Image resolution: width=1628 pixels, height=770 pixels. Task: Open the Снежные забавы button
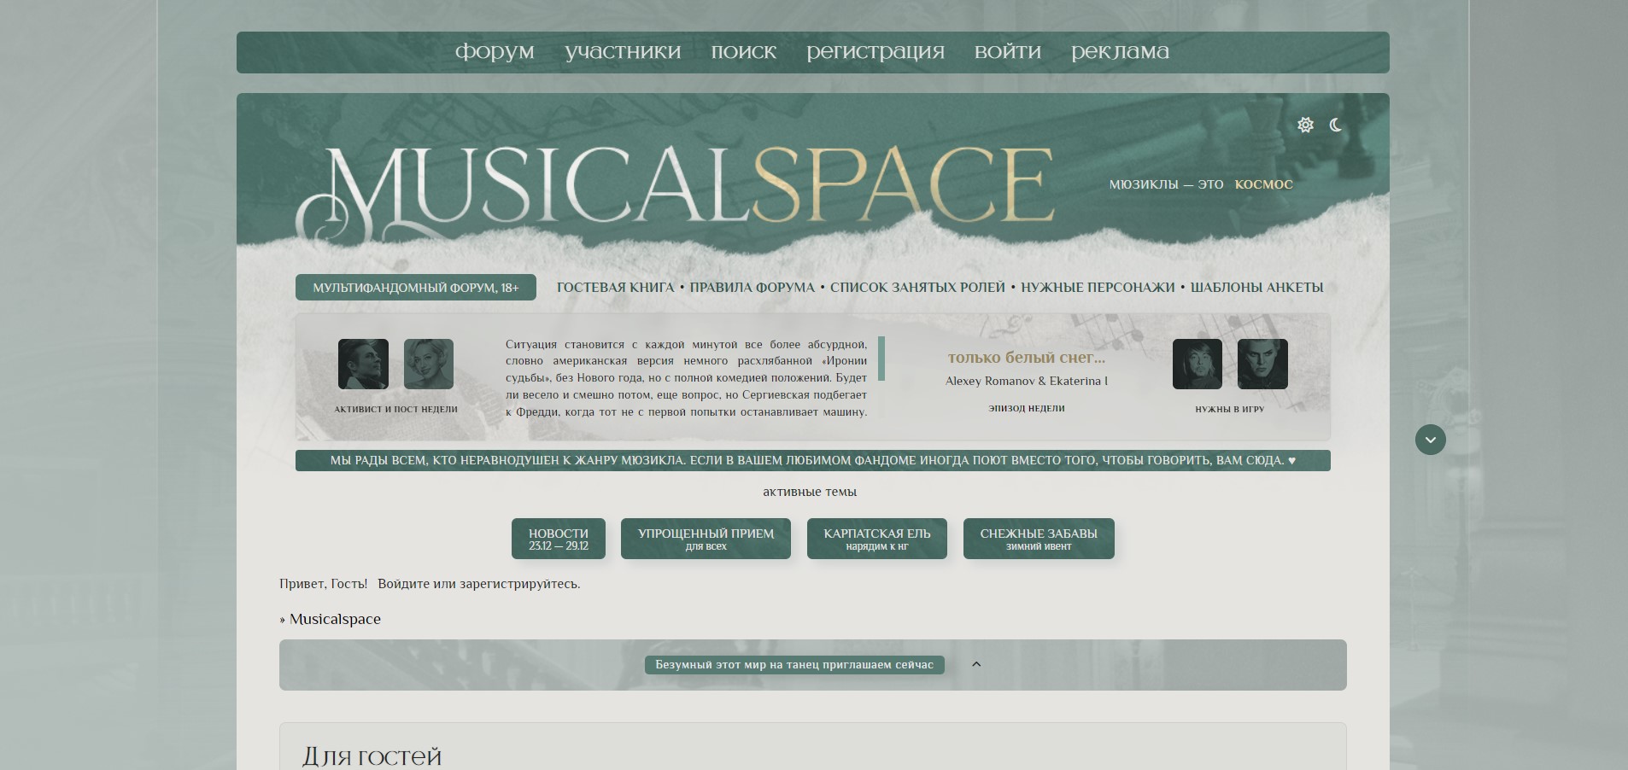(1039, 539)
